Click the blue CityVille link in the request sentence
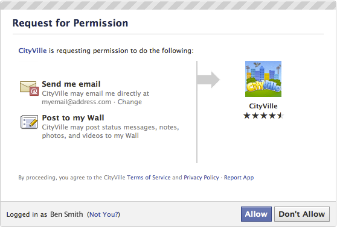This screenshot has width=337, height=227. (33, 51)
